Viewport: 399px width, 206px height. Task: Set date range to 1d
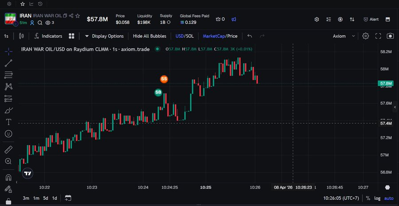(55, 198)
